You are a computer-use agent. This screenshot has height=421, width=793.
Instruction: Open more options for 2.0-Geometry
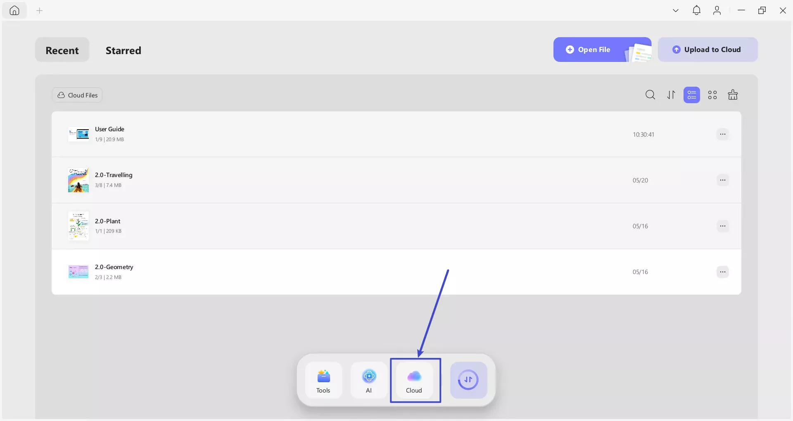point(723,272)
